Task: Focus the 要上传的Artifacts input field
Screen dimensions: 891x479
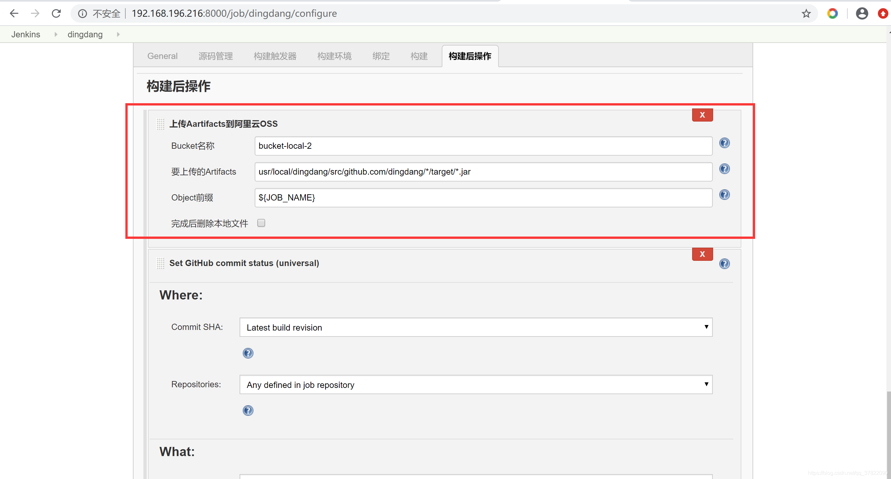Action: click(x=483, y=172)
